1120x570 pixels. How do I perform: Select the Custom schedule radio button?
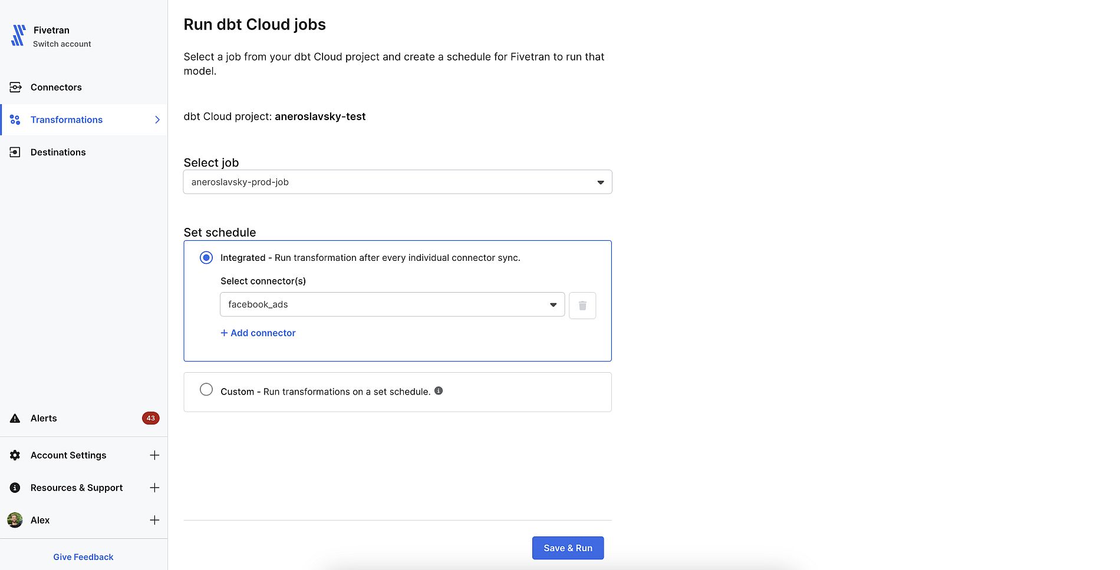pyautogui.click(x=206, y=390)
